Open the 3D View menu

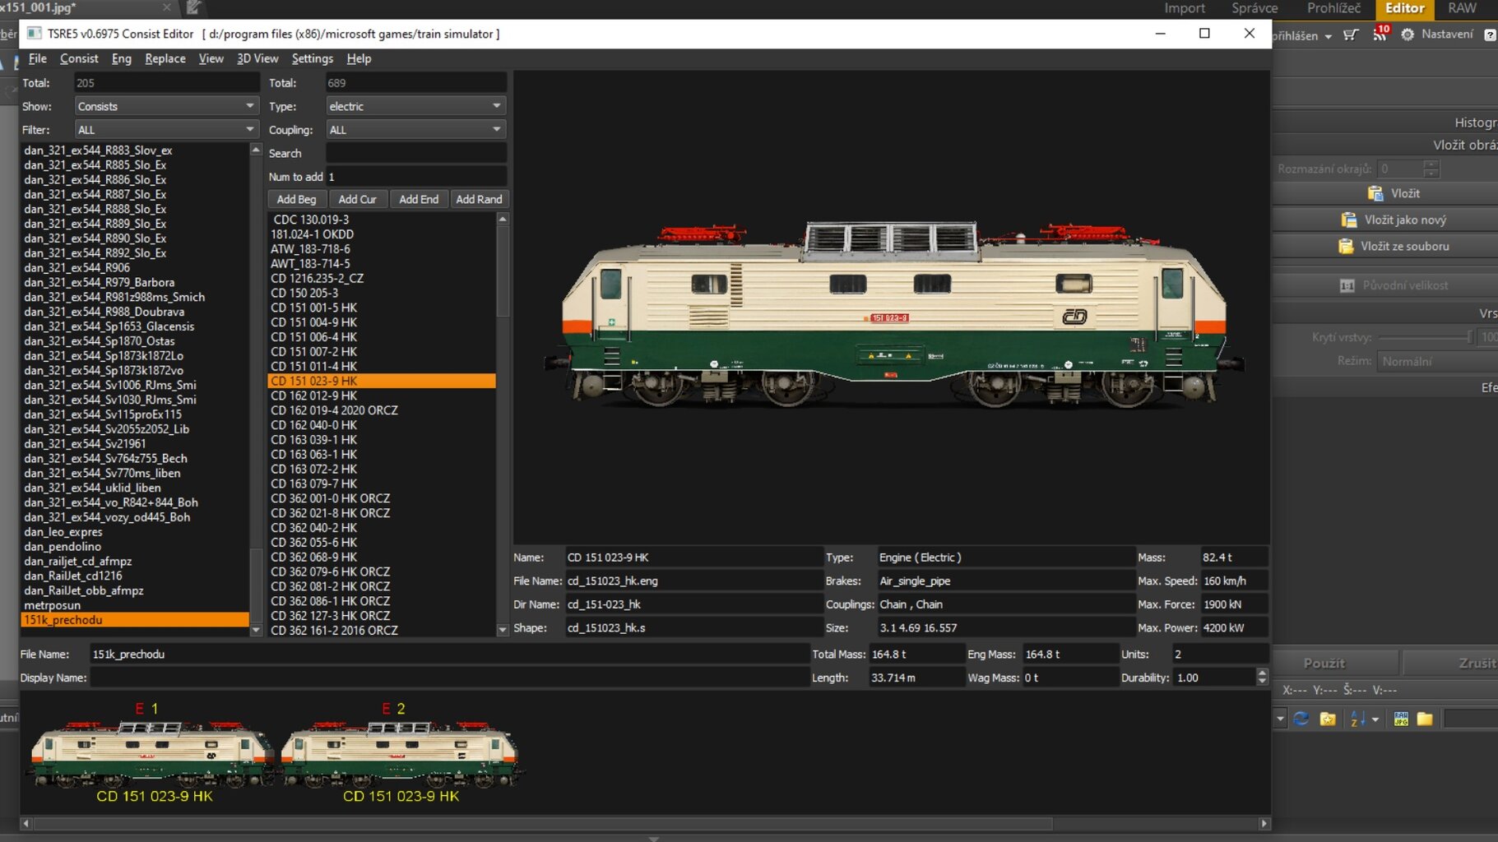coord(257,58)
